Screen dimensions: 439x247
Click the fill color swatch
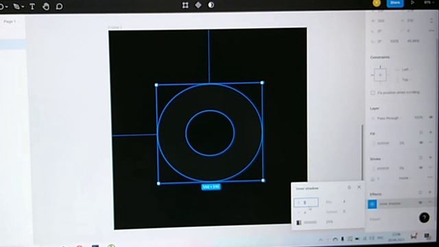pyautogui.click(x=373, y=143)
